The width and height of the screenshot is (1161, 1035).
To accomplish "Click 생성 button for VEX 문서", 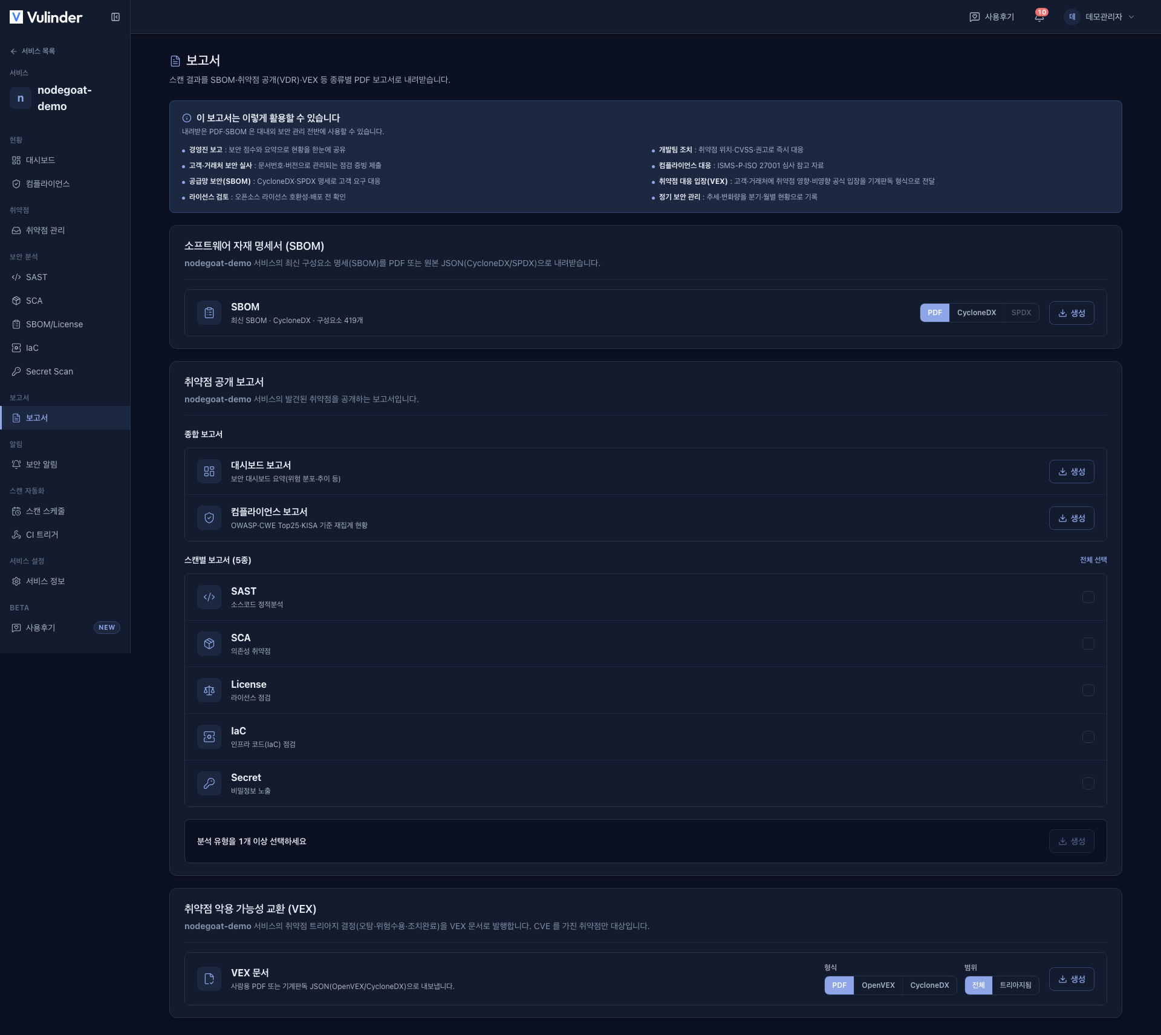I will click(1072, 979).
